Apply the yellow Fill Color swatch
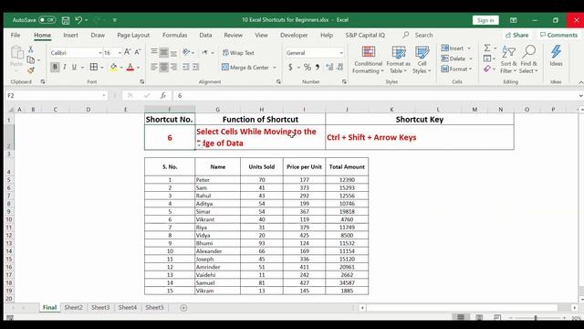 pyautogui.click(x=113, y=67)
